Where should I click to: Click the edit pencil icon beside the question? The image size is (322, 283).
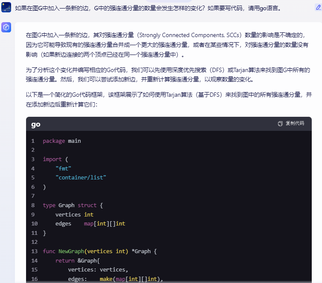point(318,7)
